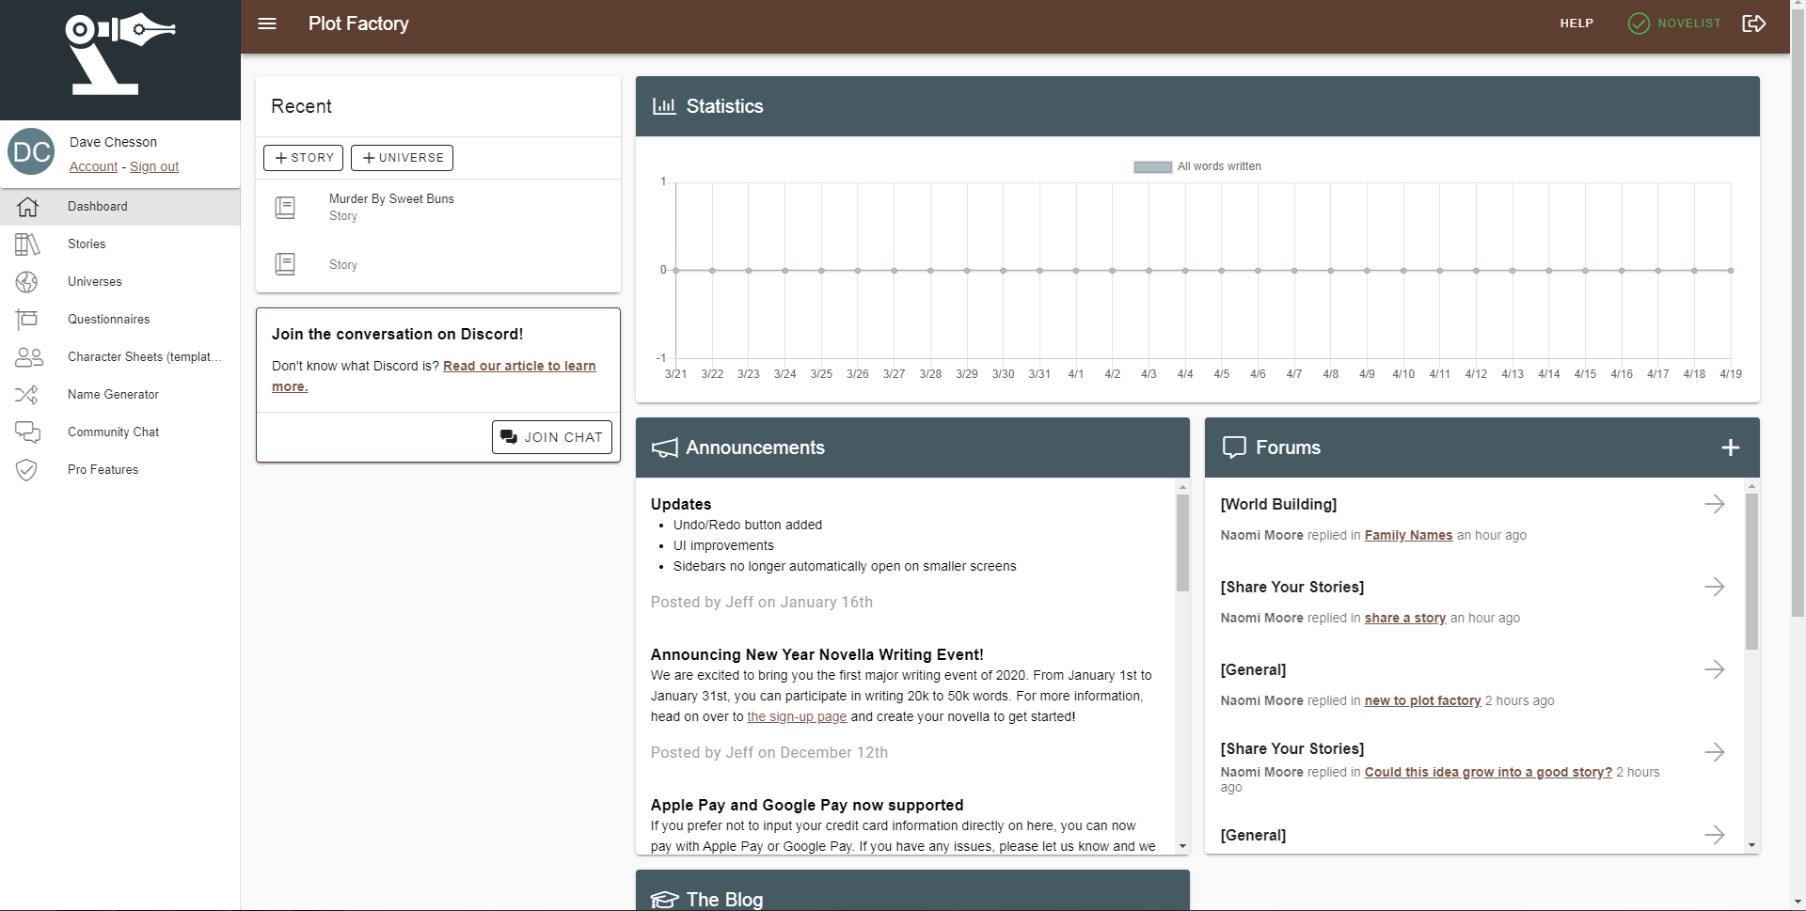The image size is (1806, 911).
Task: Click the Pro Features shield icon
Action: tap(27, 470)
